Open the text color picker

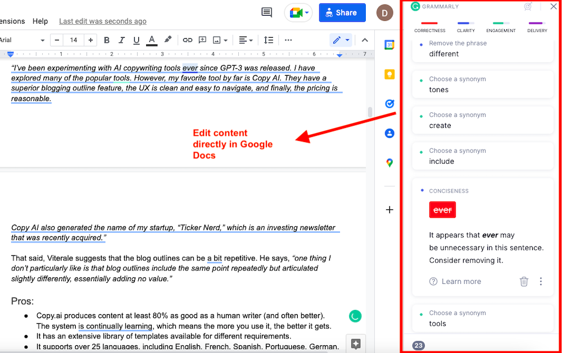point(152,40)
